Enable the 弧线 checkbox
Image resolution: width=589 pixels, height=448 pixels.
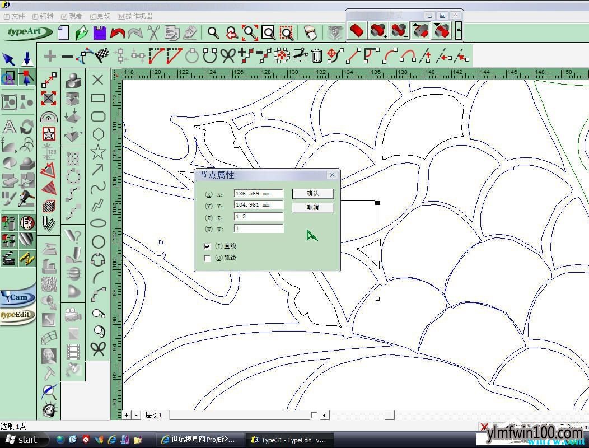click(x=207, y=258)
